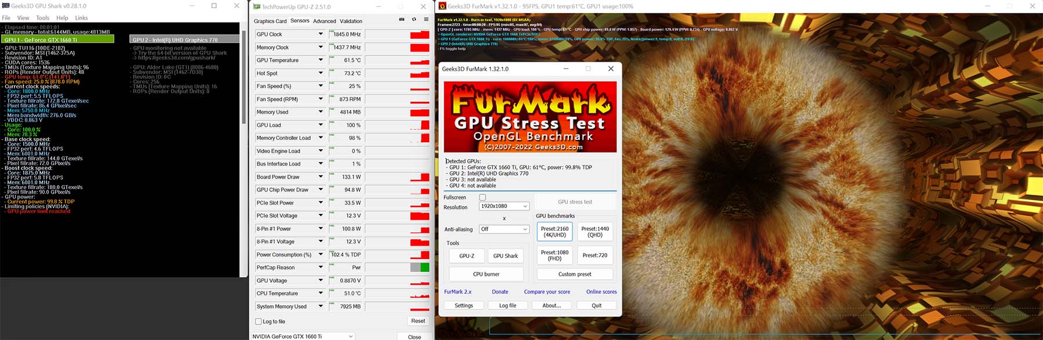This screenshot has width=1043, height=340.
Task: Open the Tools menu in GPU Shark
Action: [x=43, y=18]
